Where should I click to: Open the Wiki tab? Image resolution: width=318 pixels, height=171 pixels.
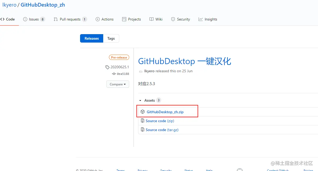pos(156,19)
